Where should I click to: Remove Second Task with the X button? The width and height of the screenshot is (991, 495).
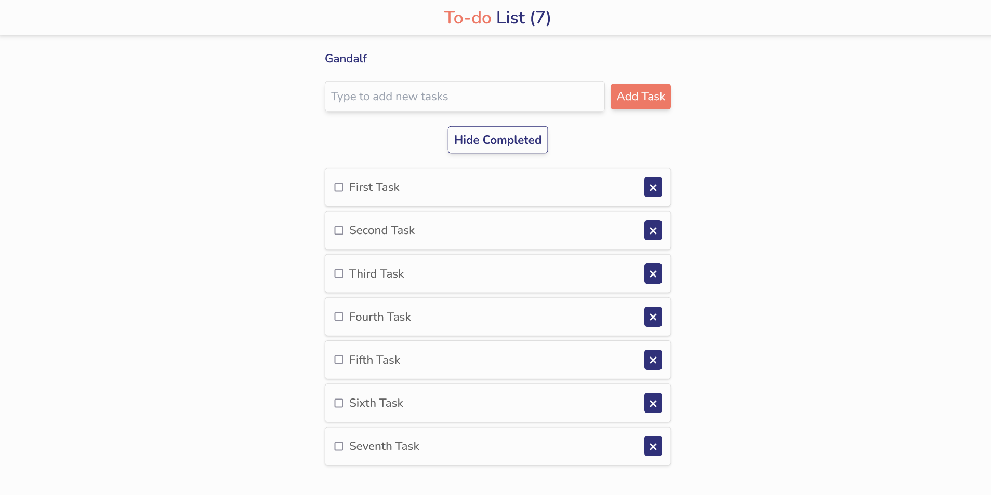pos(653,230)
